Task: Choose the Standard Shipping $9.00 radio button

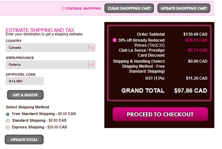Action: [x=7, y=121]
